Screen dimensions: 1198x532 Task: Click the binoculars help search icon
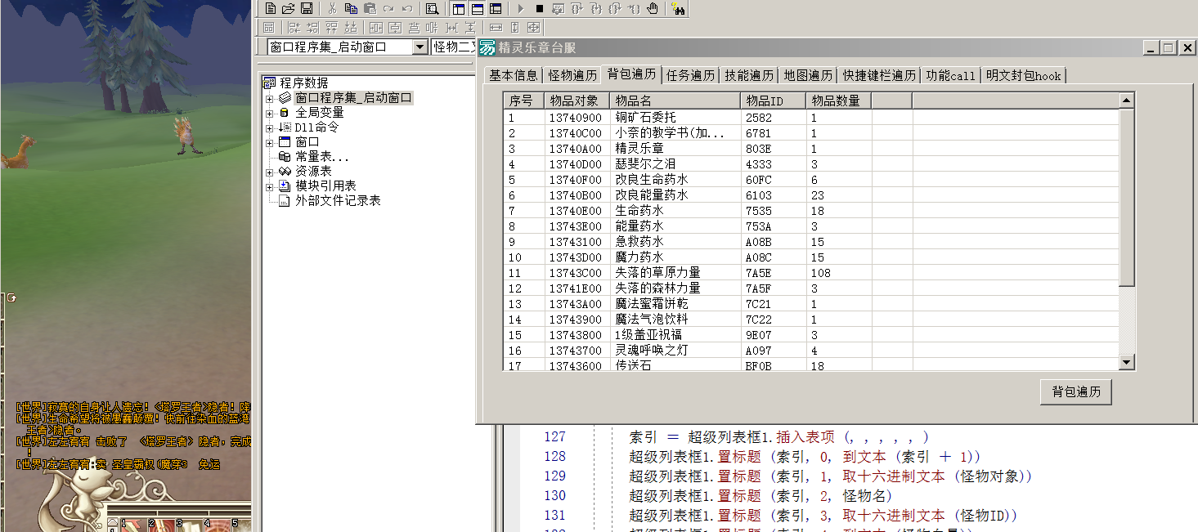tap(678, 8)
